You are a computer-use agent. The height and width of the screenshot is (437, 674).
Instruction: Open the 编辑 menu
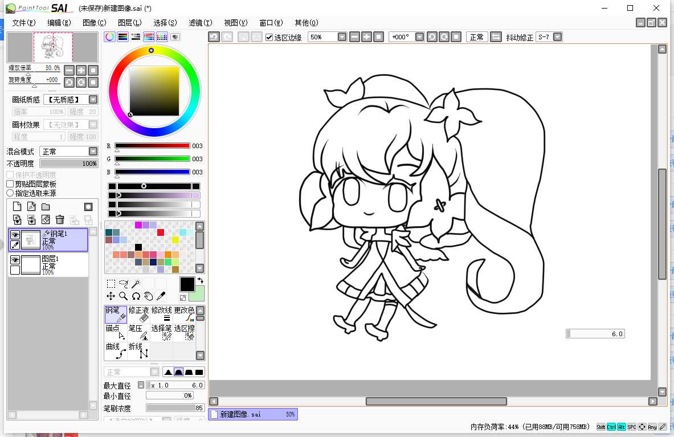59,23
